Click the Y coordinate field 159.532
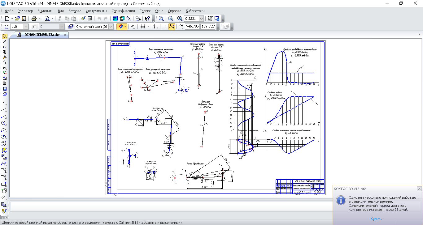The height and width of the screenshot is (225, 423). click(208, 27)
